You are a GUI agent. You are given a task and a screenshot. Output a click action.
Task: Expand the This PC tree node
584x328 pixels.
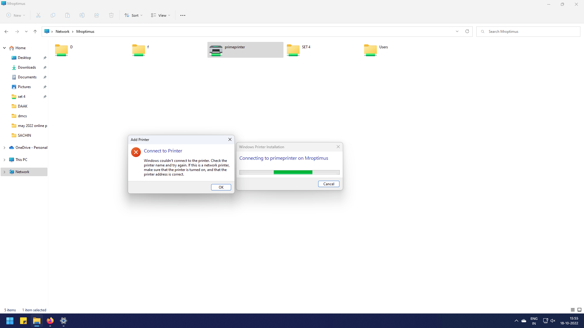(x=5, y=160)
